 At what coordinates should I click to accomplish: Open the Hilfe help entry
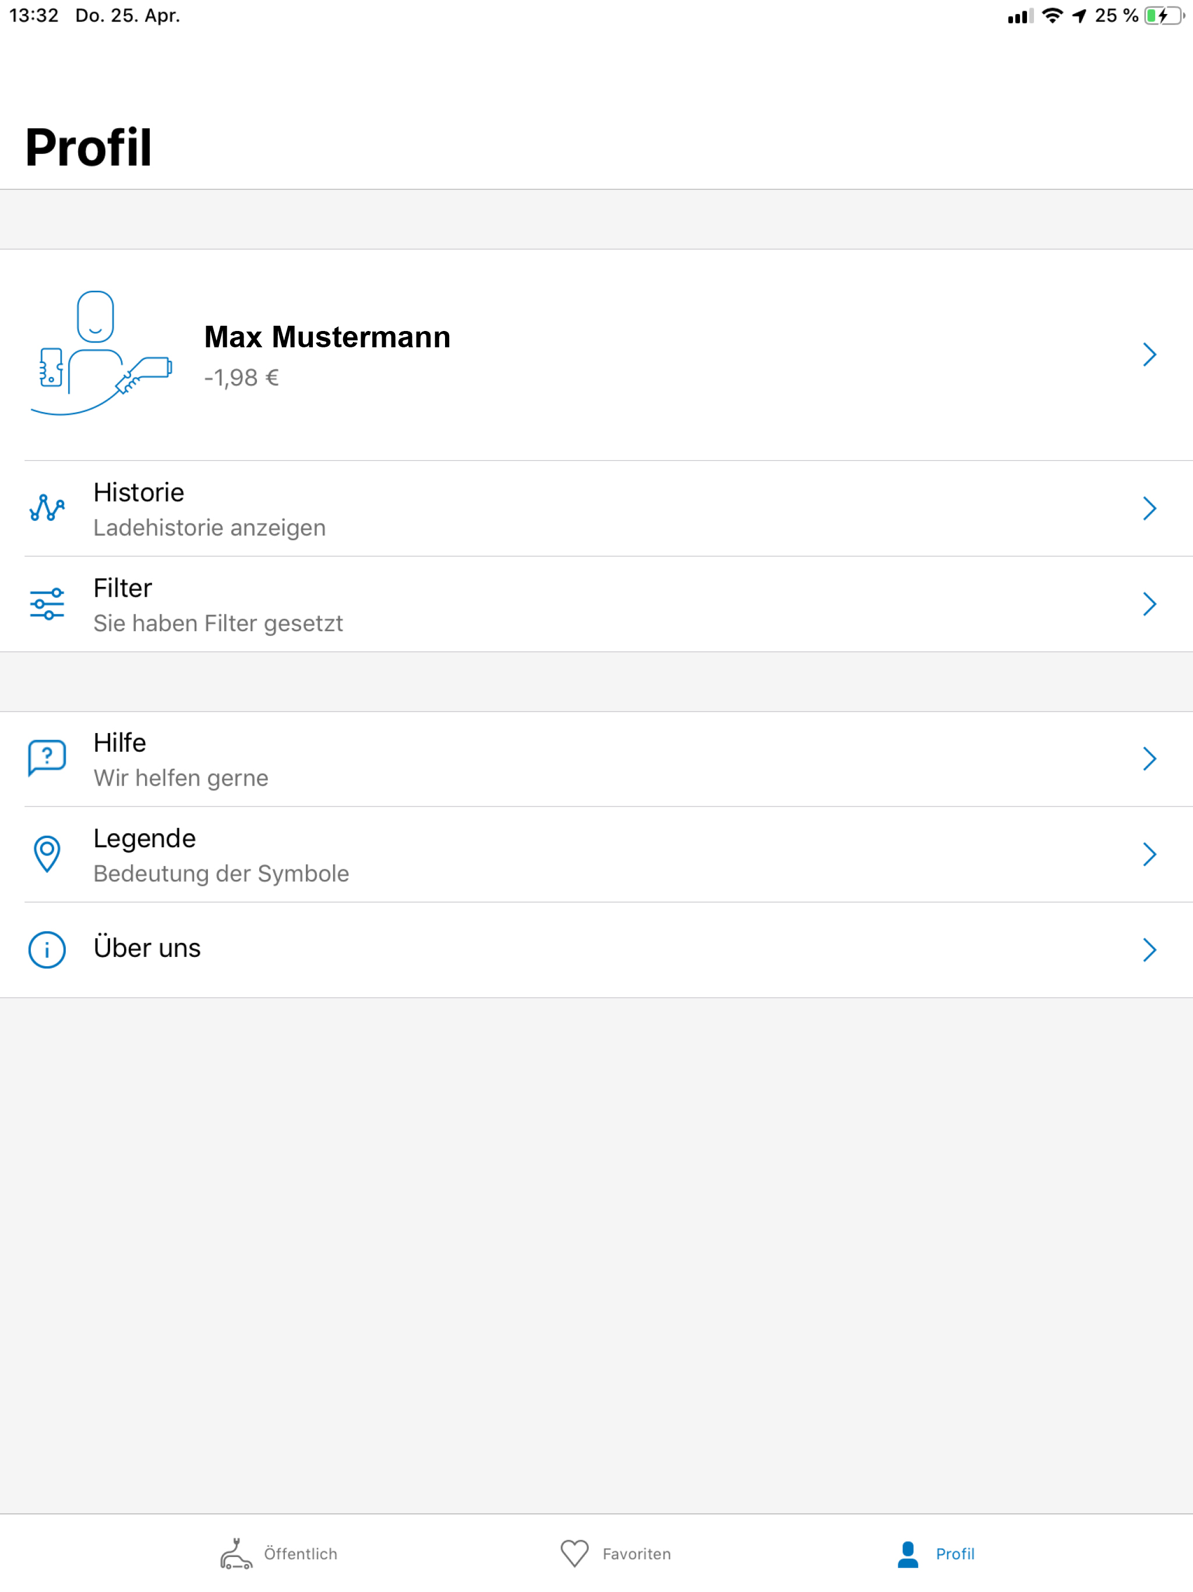coord(596,759)
